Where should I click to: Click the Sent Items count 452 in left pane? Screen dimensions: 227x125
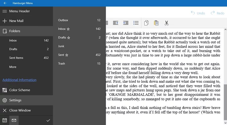[46, 58]
